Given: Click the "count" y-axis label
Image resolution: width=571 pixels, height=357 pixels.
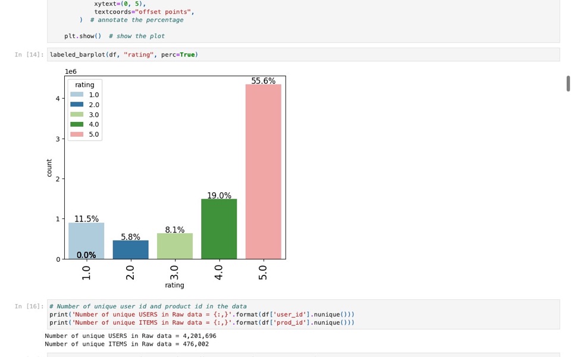Looking at the screenshot, I should (x=49, y=168).
